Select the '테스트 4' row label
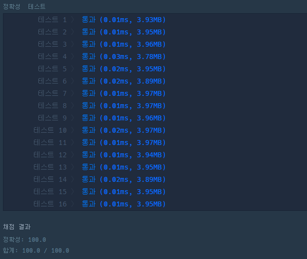 [x=52, y=57]
